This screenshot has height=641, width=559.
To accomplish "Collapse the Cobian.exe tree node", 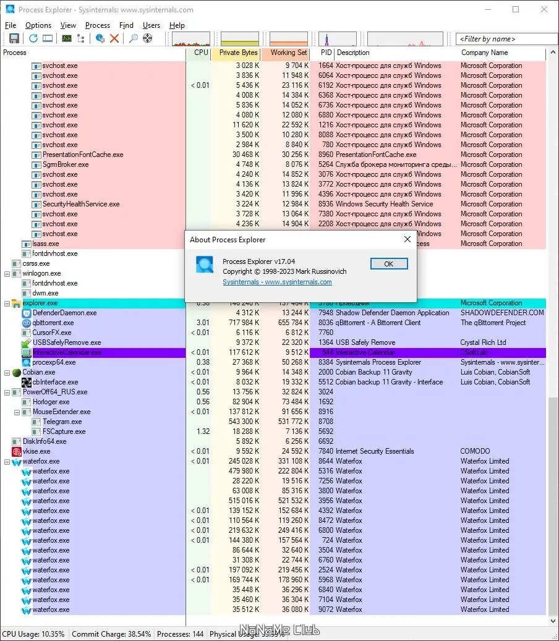I will click(7, 372).
